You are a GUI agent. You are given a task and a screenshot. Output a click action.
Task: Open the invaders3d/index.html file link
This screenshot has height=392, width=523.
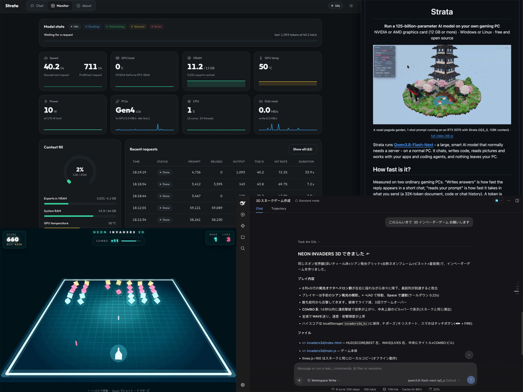click(x=324, y=343)
